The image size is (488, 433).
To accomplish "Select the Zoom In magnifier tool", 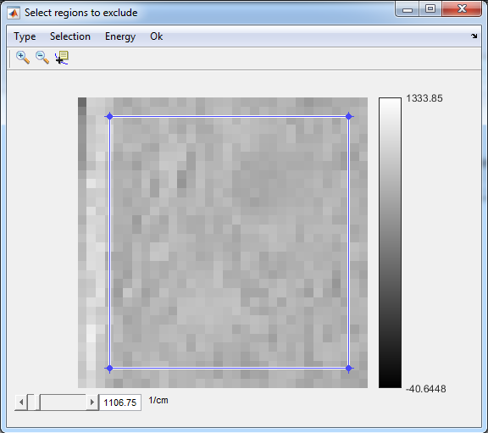I will pyautogui.click(x=23, y=58).
